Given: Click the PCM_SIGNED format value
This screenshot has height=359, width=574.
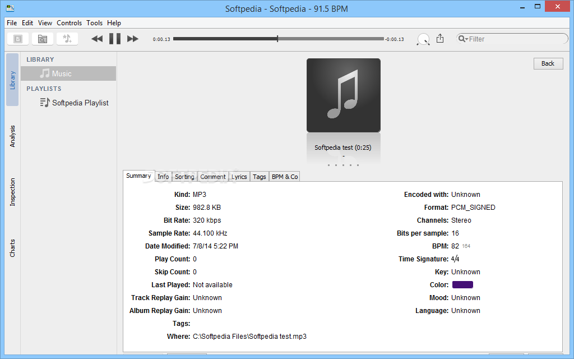Looking at the screenshot, I should (473, 208).
